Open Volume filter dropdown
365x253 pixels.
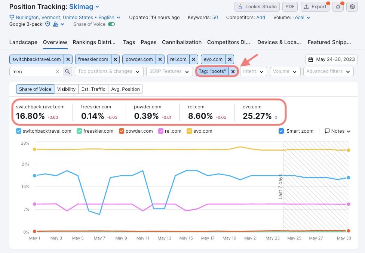coord(285,72)
